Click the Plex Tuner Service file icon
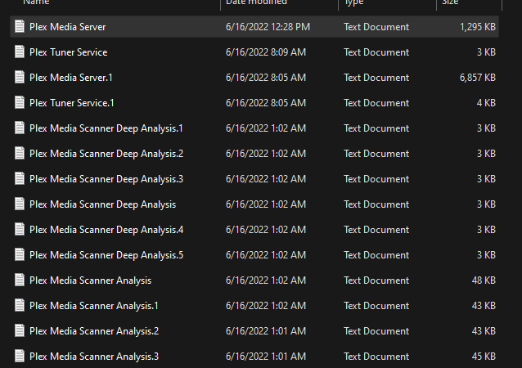Image resolution: width=522 pixels, height=368 pixels. point(20,52)
